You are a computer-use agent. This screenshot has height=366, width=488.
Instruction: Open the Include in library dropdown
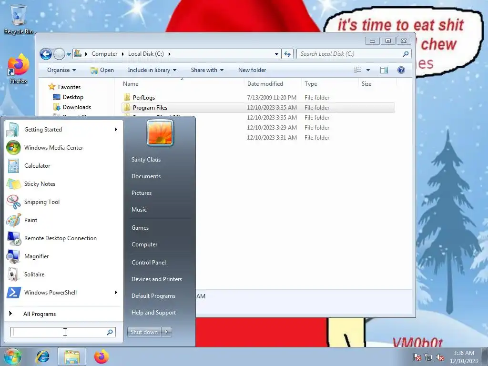pyautogui.click(x=152, y=70)
